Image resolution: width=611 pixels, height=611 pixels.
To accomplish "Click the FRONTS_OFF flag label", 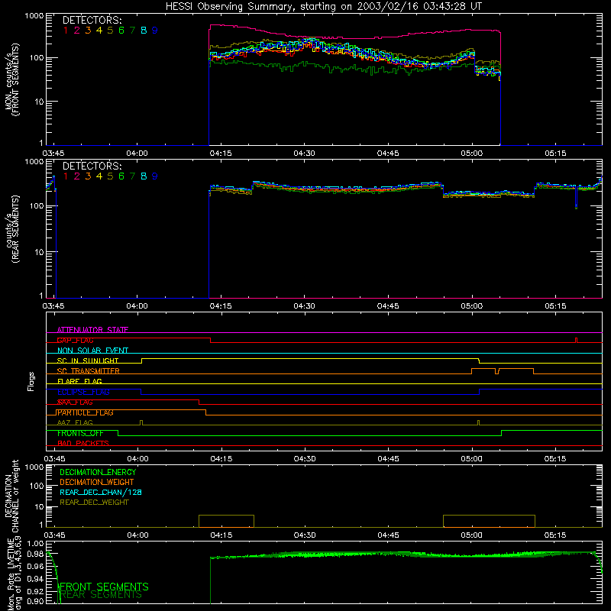I will (80, 433).
